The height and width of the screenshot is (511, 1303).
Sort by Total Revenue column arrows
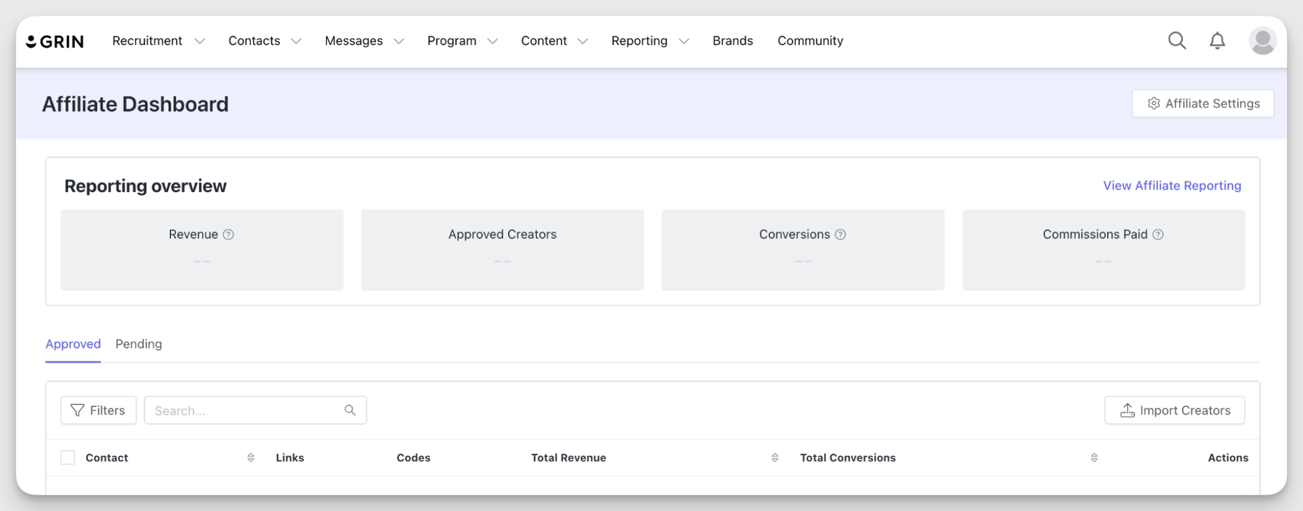775,458
